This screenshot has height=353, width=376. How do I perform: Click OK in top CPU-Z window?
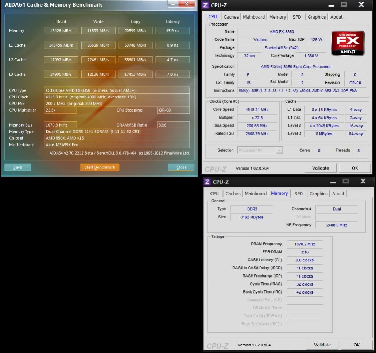click(355, 168)
